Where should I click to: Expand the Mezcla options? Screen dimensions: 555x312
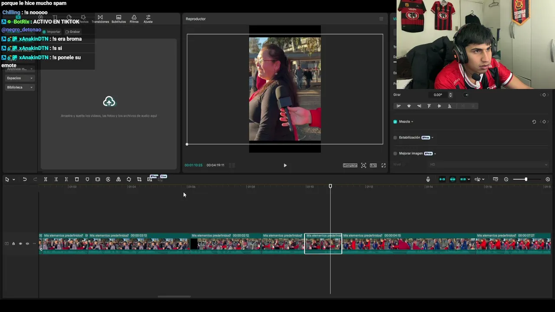coord(412,122)
